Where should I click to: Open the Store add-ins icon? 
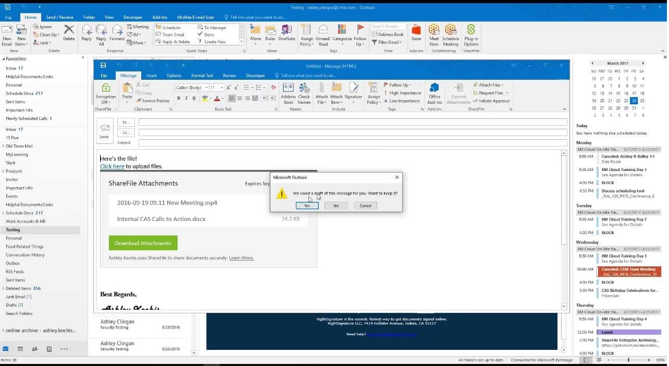416,32
